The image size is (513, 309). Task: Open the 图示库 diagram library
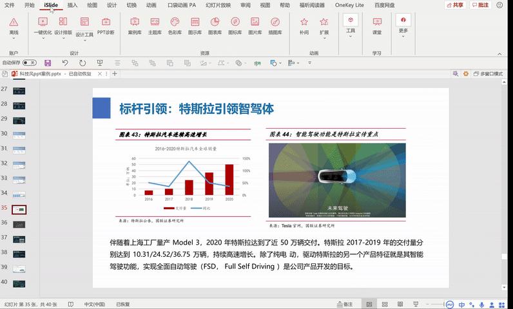click(x=195, y=26)
